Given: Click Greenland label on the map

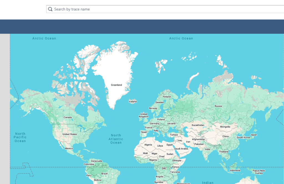Looking at the screenshot, I should coord(116,85).
